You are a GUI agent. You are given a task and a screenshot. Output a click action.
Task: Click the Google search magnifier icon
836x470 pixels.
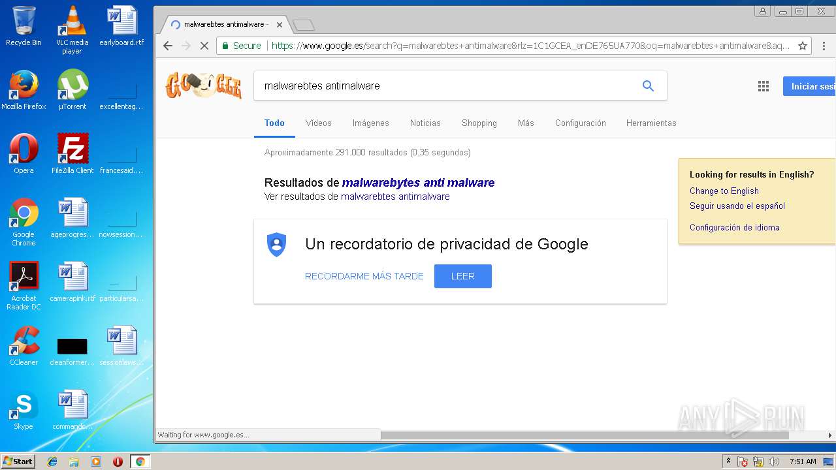tap(648, 86)
